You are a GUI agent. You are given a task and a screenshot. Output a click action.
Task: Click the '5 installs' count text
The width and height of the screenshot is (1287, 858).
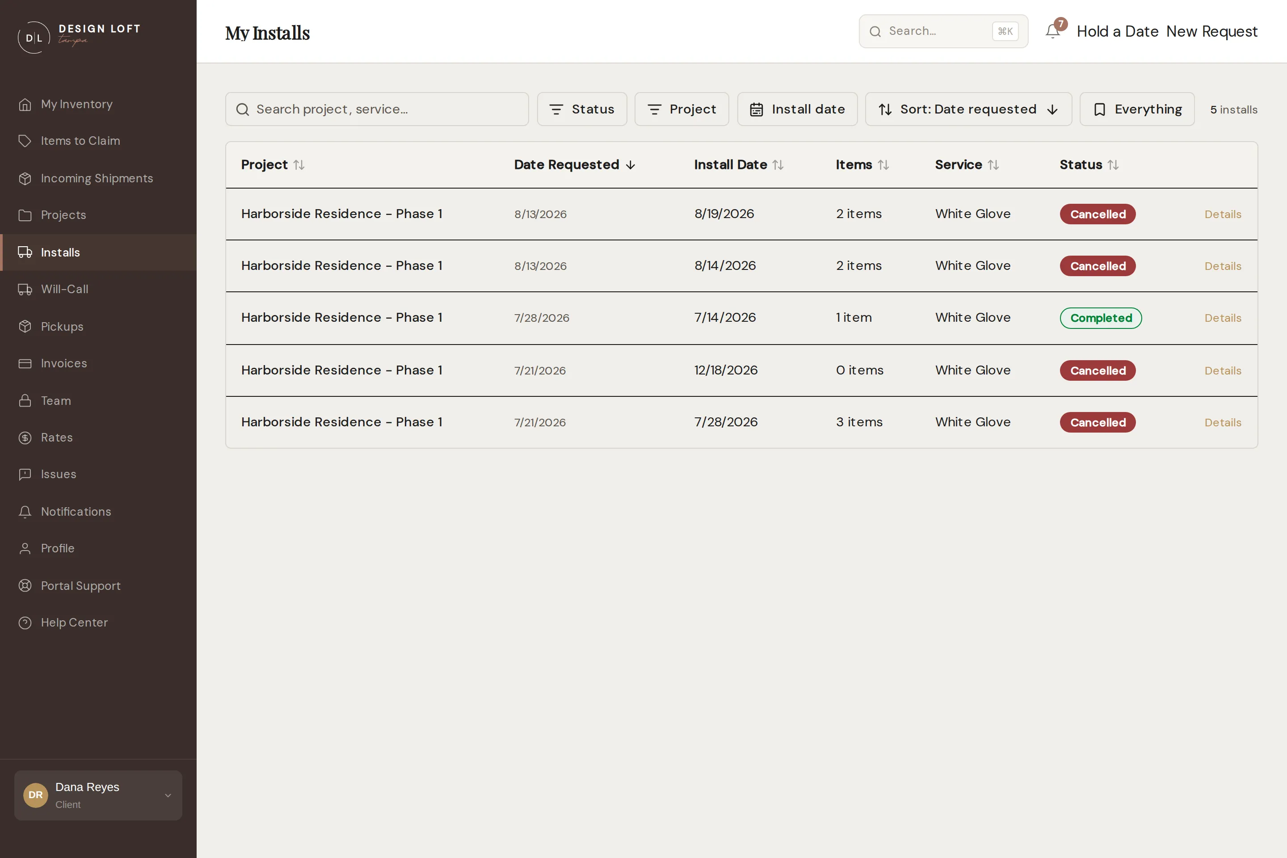1233,109
